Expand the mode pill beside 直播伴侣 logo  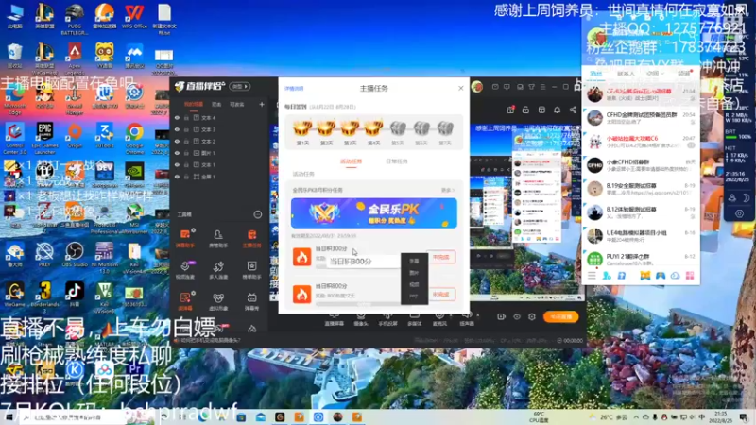coord(240,87)
